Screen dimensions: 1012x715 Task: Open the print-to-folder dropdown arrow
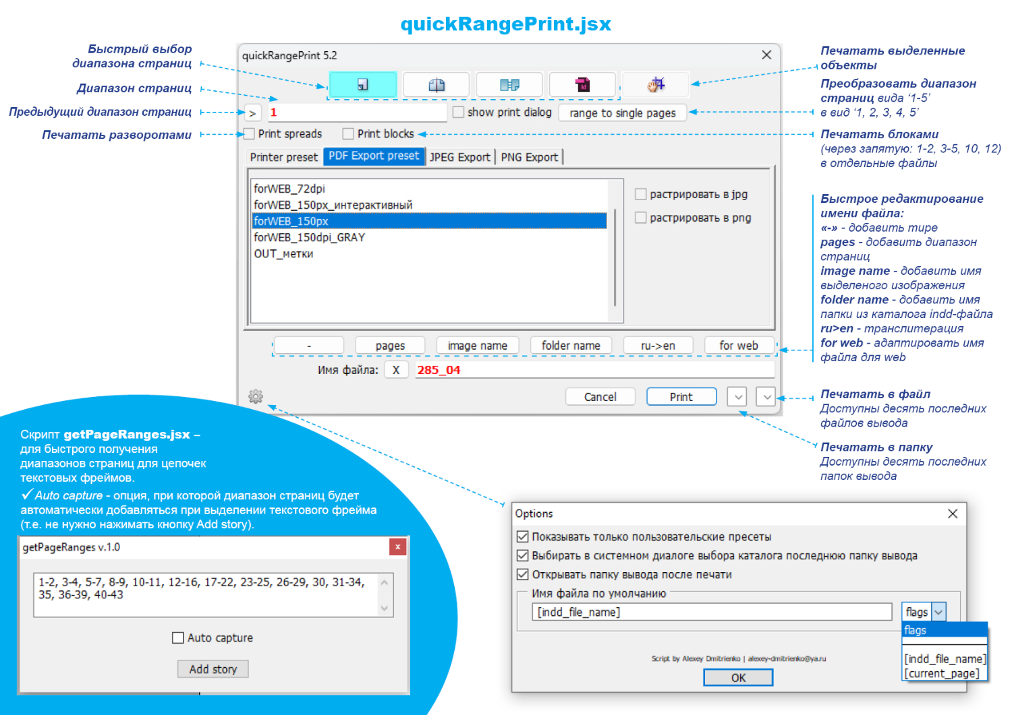737,397
